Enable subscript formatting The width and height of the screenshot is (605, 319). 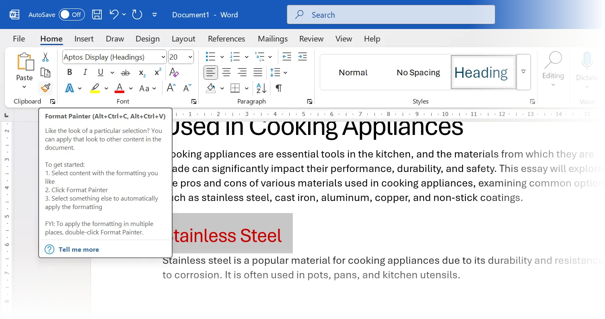tap(141, 73)
